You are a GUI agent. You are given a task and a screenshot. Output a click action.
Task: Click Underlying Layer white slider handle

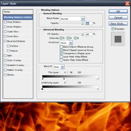[x=98, y=89]
